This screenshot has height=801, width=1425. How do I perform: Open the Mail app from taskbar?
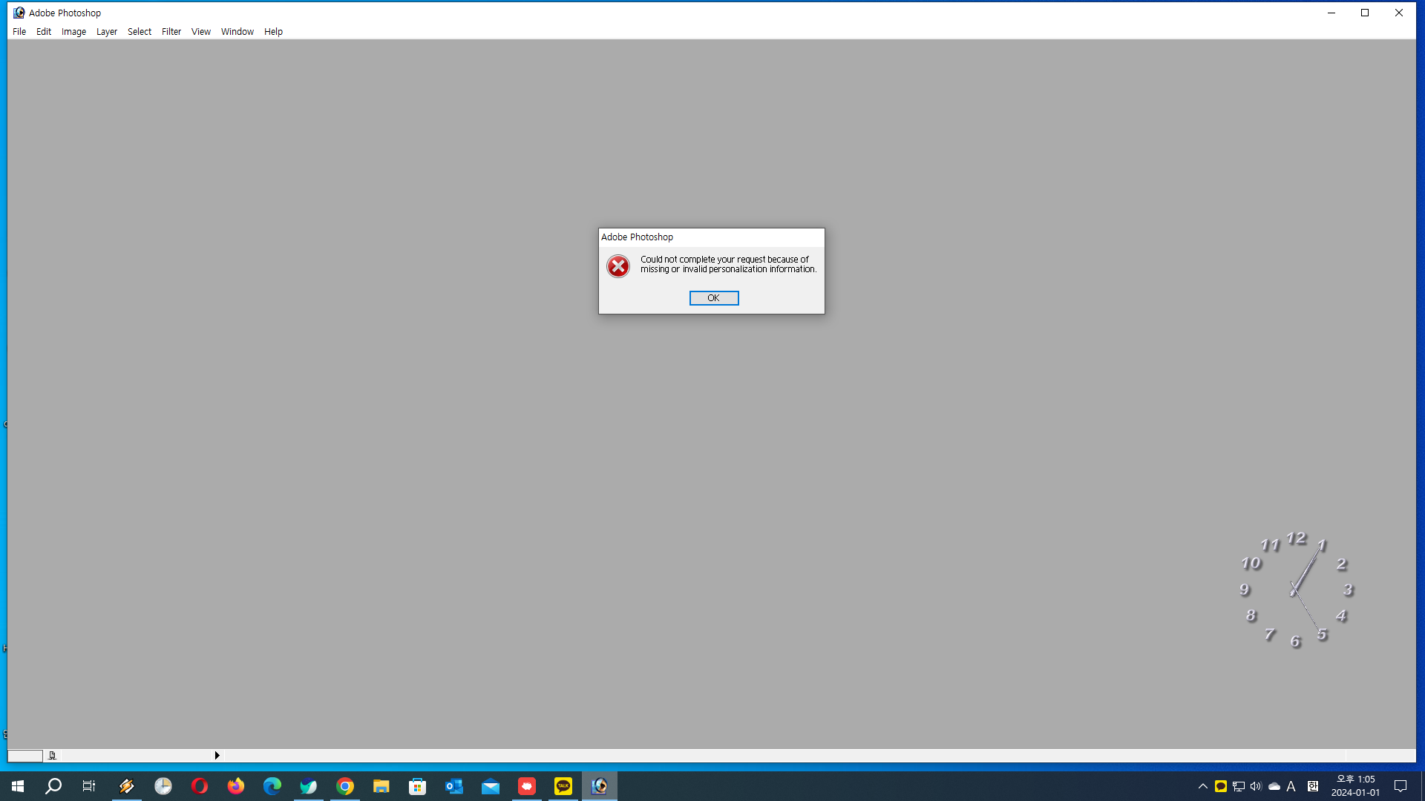point(491,786)
